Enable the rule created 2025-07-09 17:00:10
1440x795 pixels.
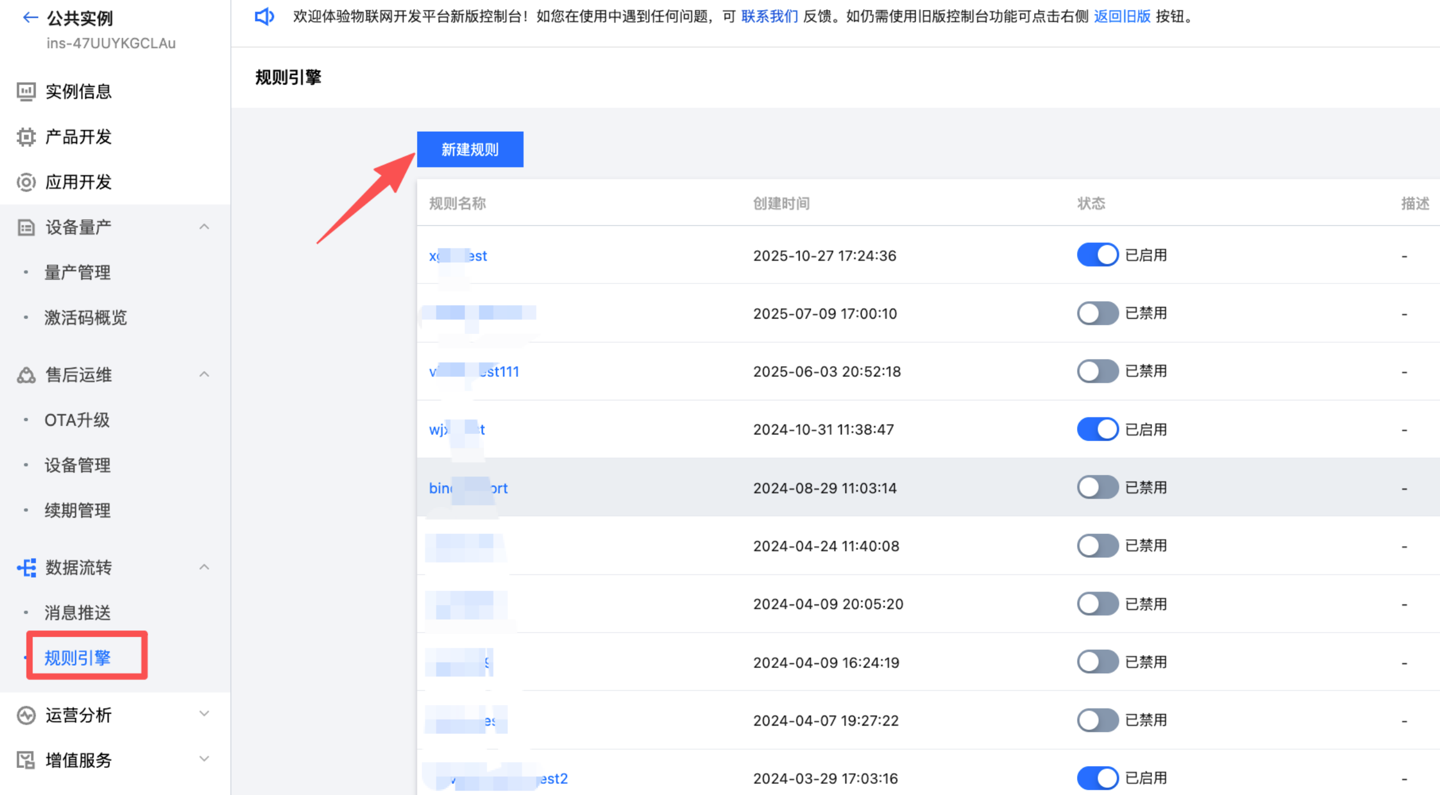tap(1097, 313)
